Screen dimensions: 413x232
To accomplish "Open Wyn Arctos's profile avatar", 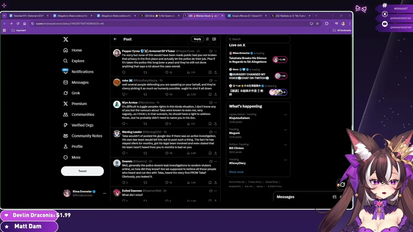I will coord(117,104).
